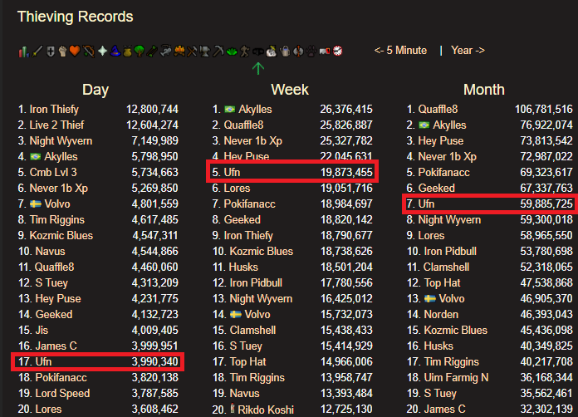
Task: Open Night Wyvern in Day list
Action: click(61, 141)
